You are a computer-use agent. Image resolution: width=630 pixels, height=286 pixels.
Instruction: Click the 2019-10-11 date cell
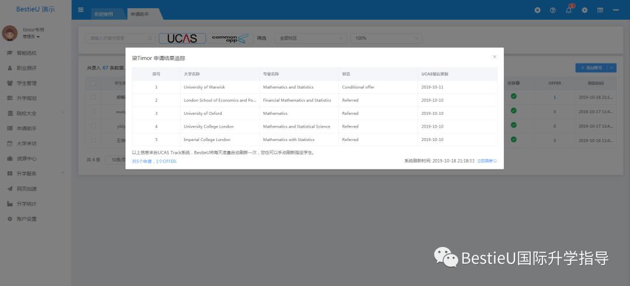tap(458, 87)
